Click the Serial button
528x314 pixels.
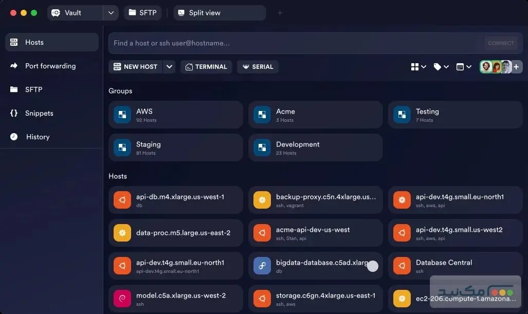click(x=258, y=67)
